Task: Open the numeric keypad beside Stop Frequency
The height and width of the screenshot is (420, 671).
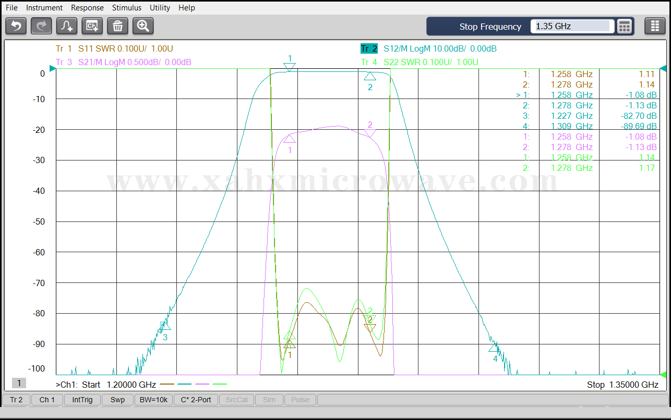Action: pos(625,26)
